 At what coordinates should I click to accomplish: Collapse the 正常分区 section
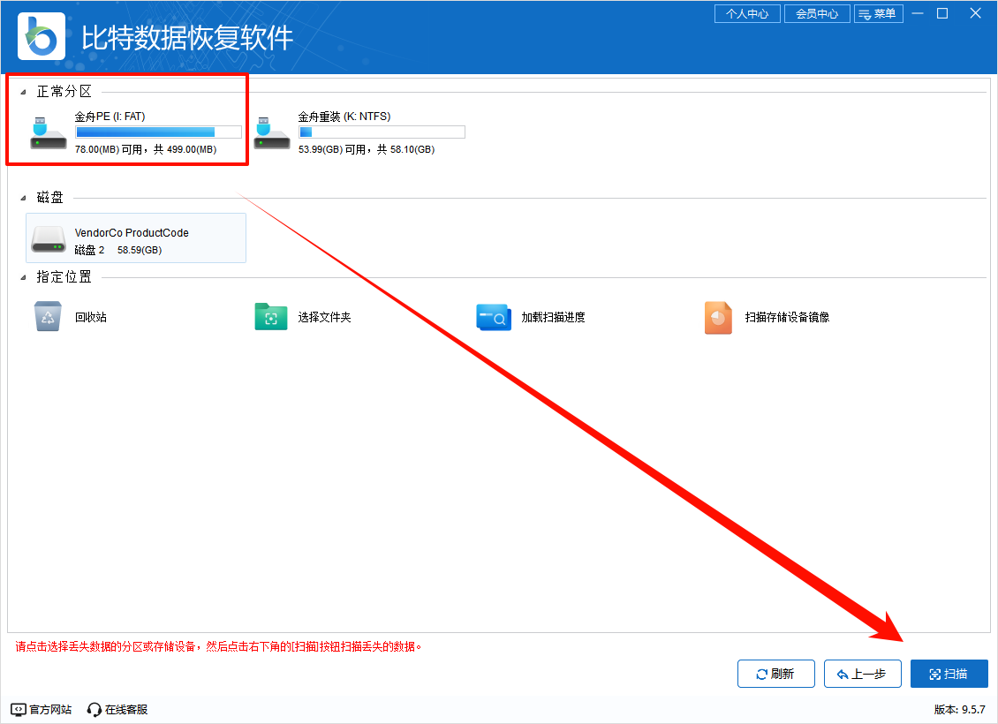tap(23, 92)
